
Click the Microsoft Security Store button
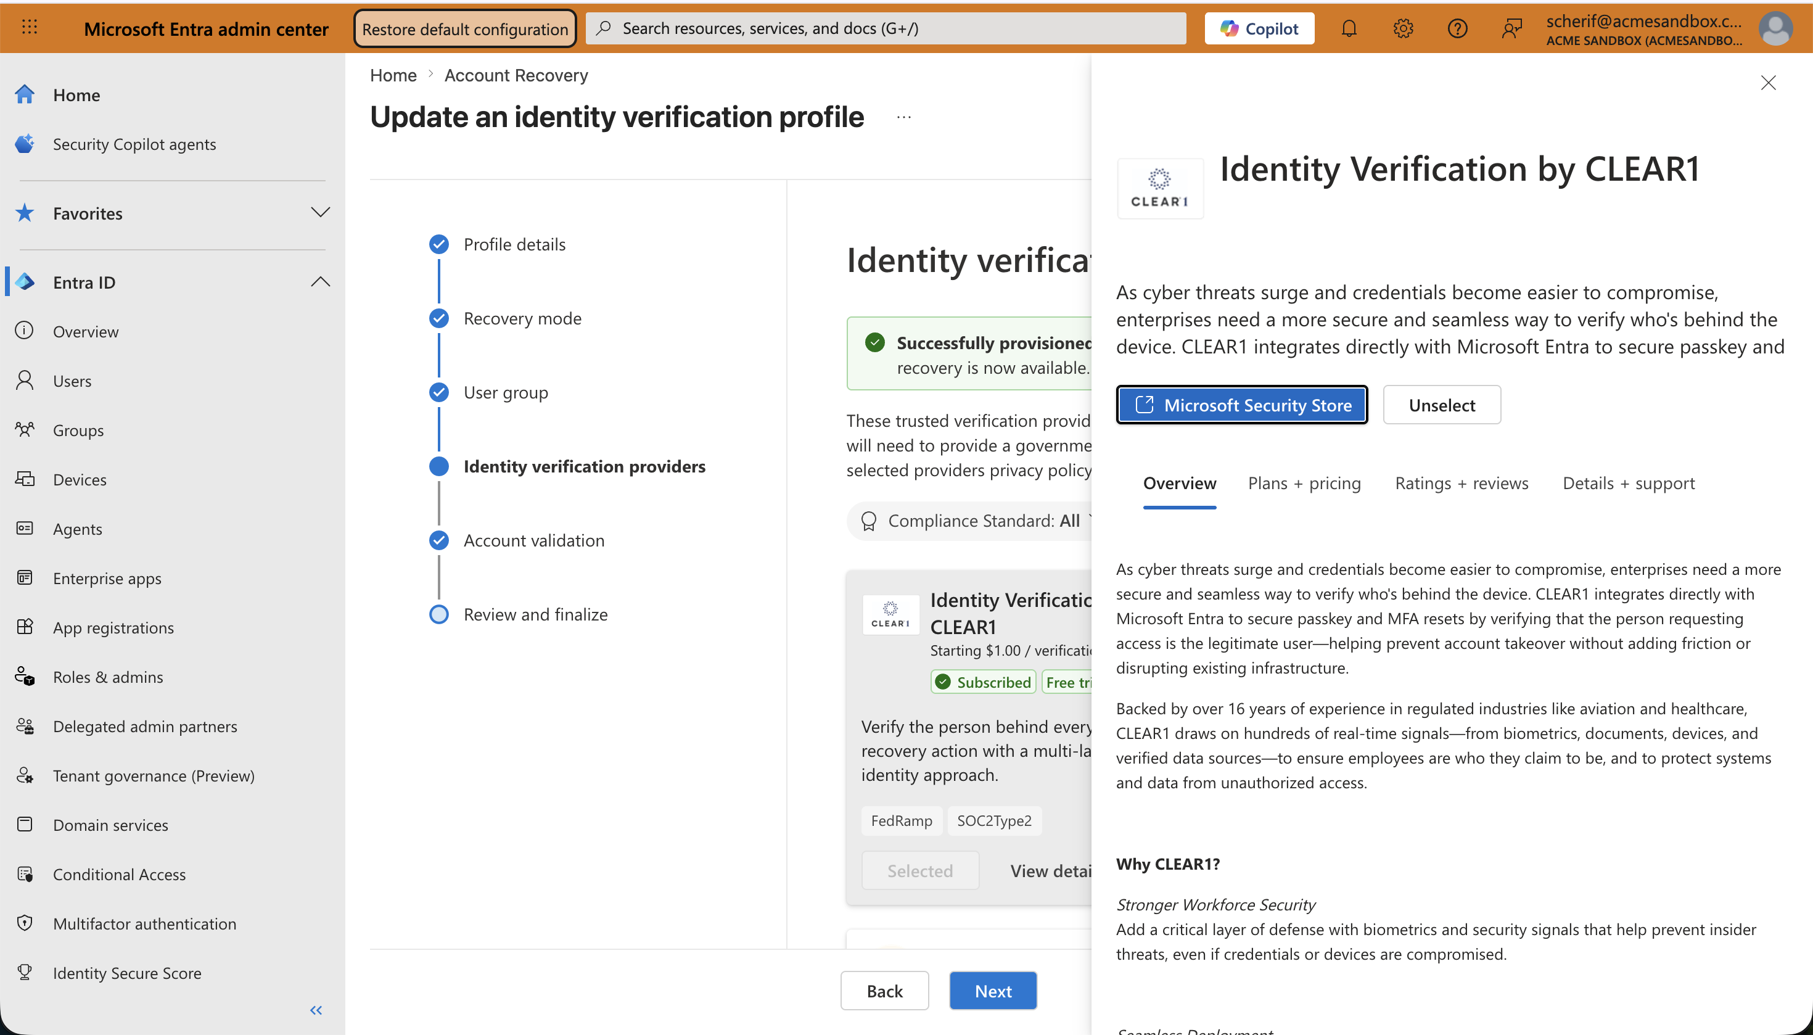pos(1241,405)
